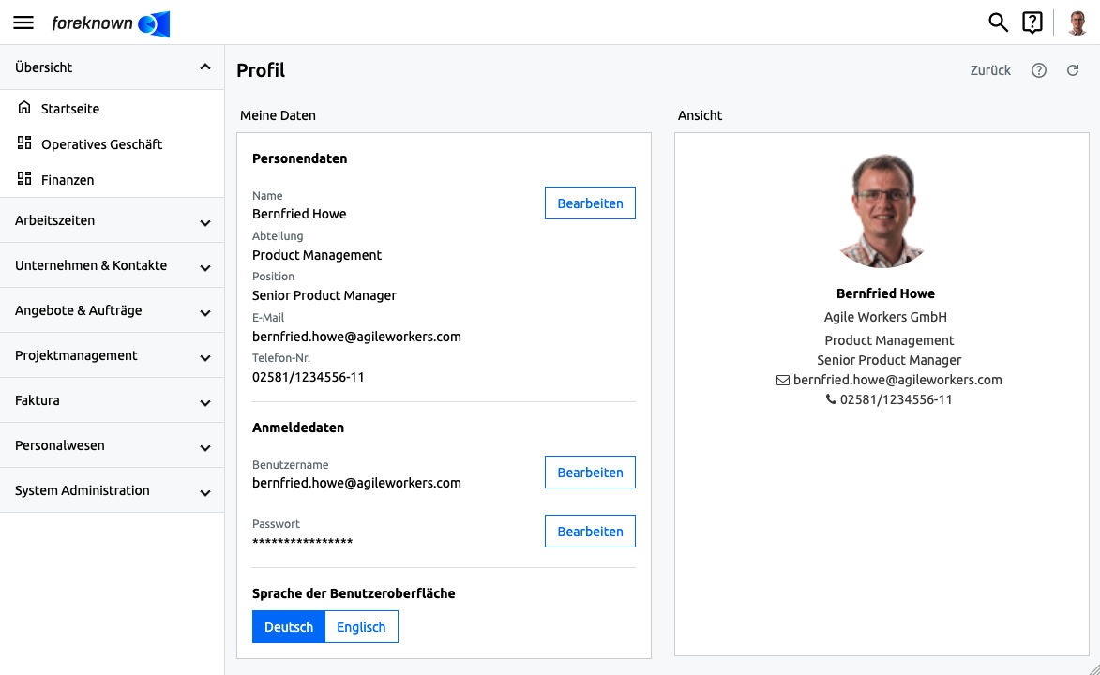Select Deutsch interface language
The image size is (1100, 675).
point(288,626)
